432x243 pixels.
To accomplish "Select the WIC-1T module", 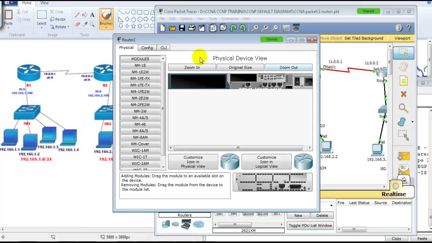I will [x=140, y=157].
